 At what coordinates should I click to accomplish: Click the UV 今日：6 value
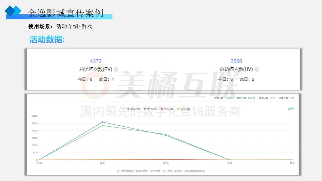(x=225, y=79)
